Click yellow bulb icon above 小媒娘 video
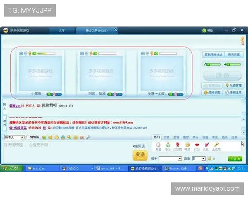Screen dimensions: 248x199 [x=30, y=53]
